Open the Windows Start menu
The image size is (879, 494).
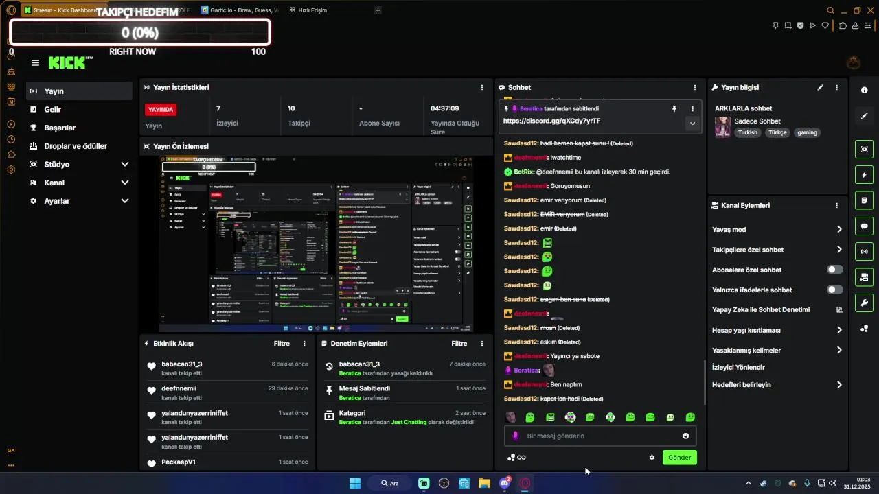(x=355, y=483)
